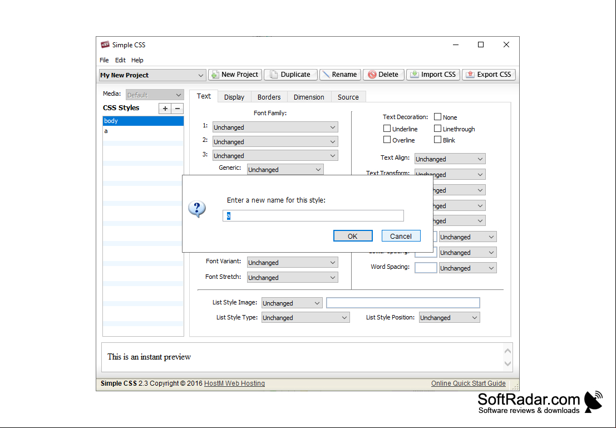
Task: Open Font Family 1 dropdown
Action: coord(275,127)
